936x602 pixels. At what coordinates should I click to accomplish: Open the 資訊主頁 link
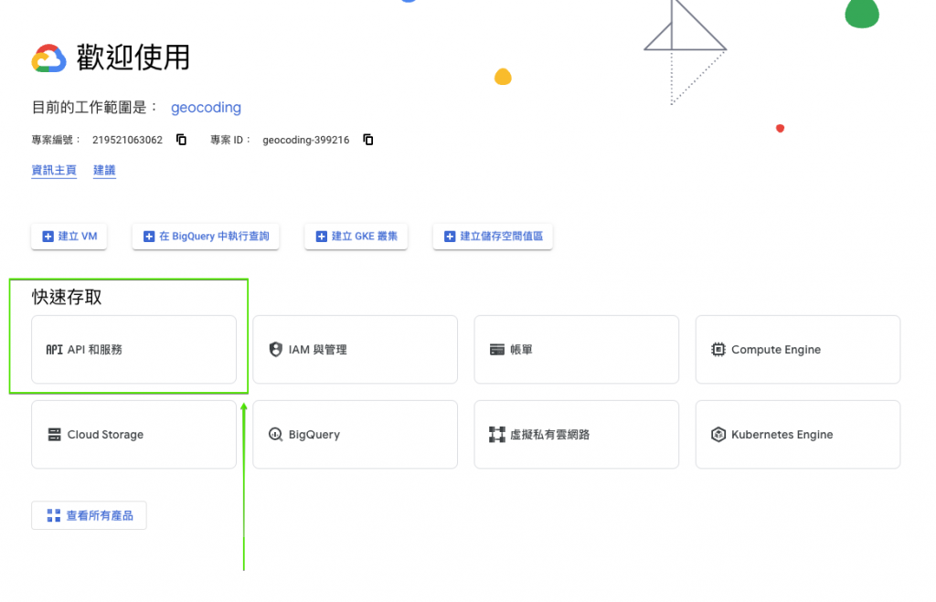pos(54,171)
